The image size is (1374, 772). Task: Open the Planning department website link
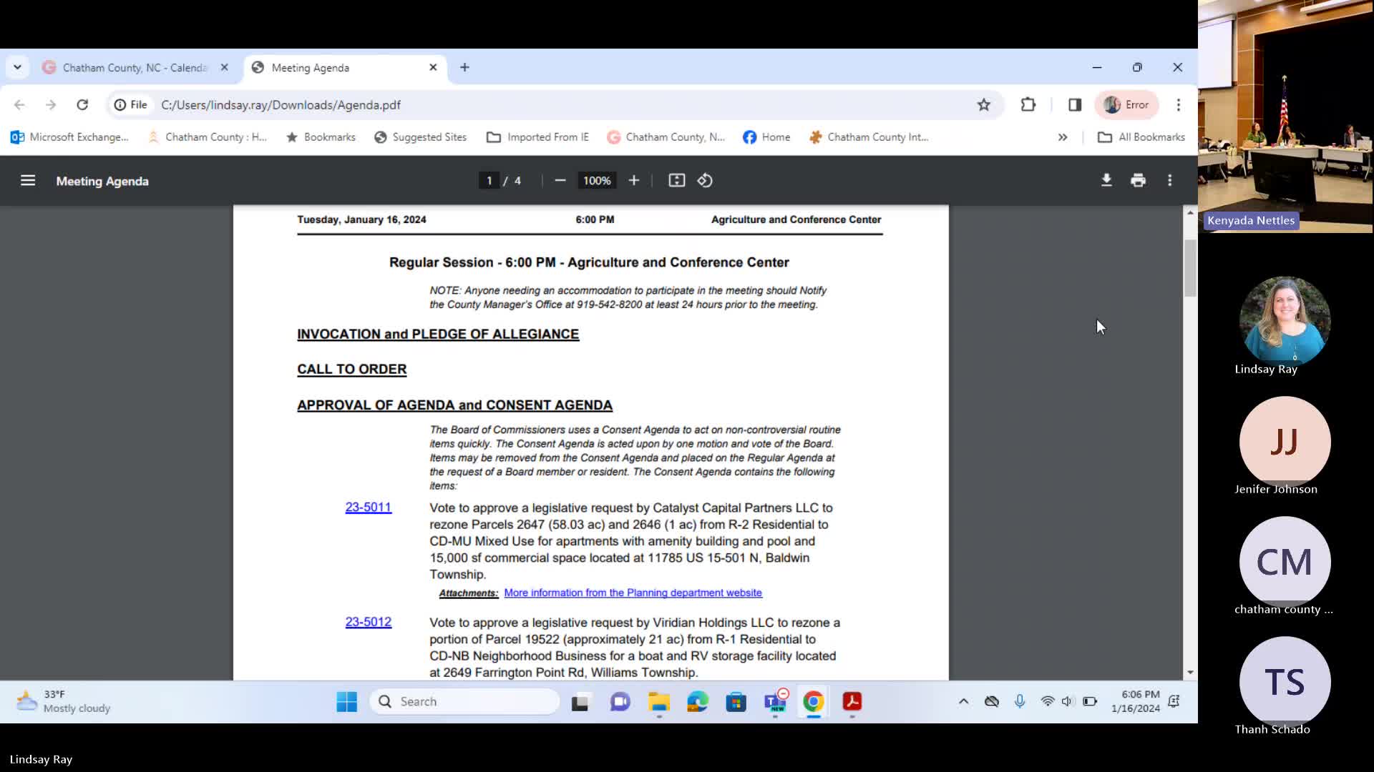(633, 593)
